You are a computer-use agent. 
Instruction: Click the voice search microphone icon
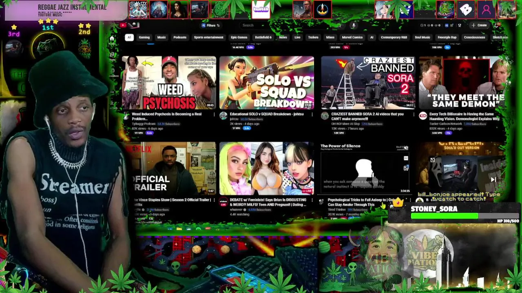click(x=354, y=25)
